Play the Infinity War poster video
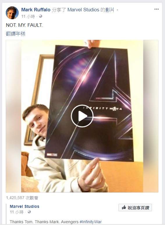The width and height of the screenshot is (165, 225). pyautogui.click(x=82, y=116)
